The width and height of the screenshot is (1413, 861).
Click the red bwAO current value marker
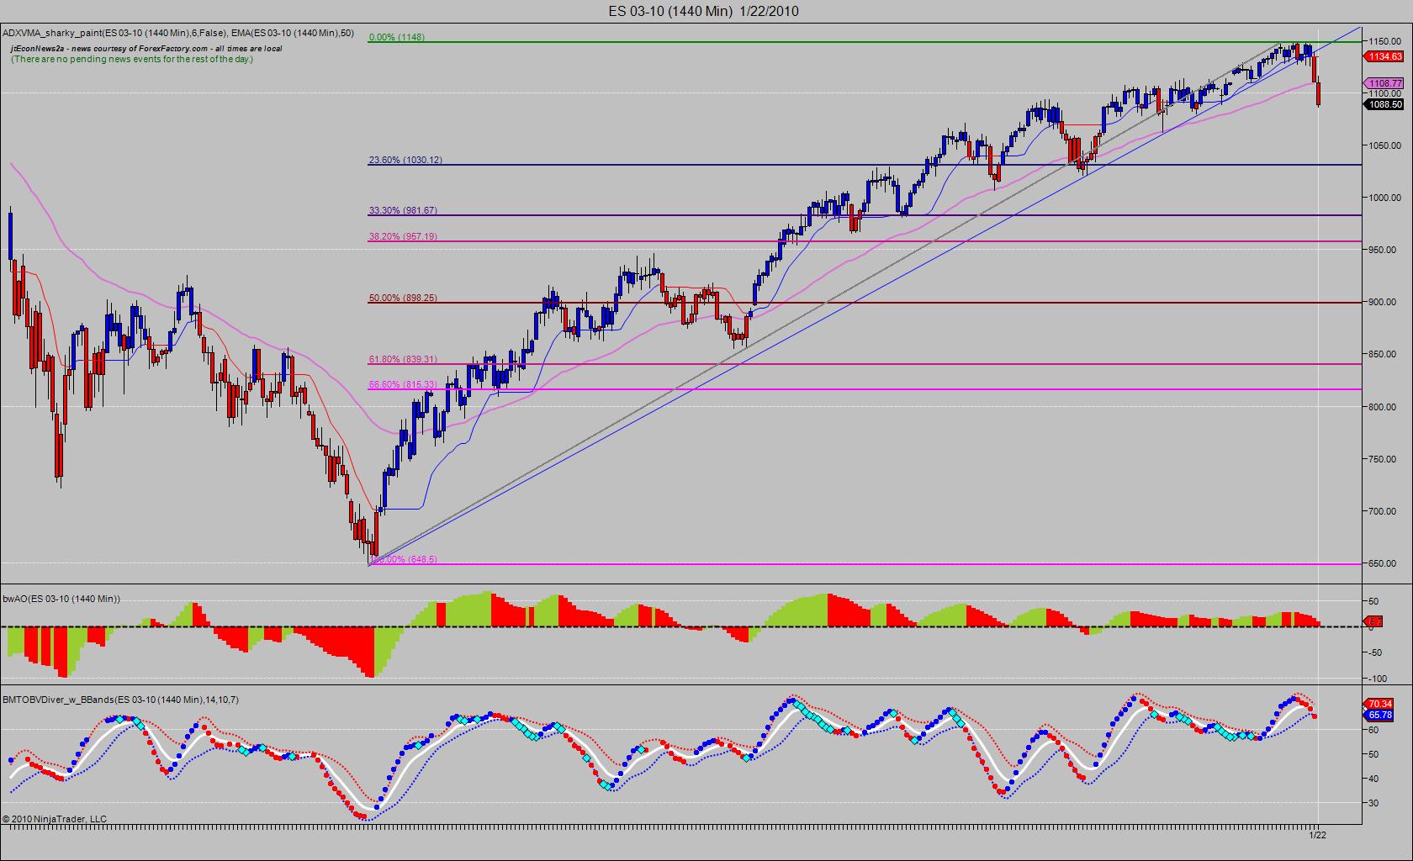(x=1374, y=622)
